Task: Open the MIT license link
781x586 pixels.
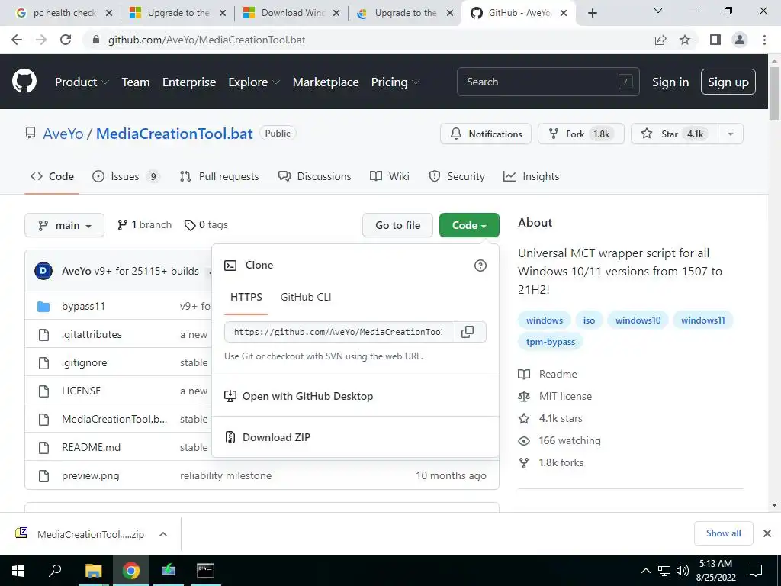Action: [565, 396]
